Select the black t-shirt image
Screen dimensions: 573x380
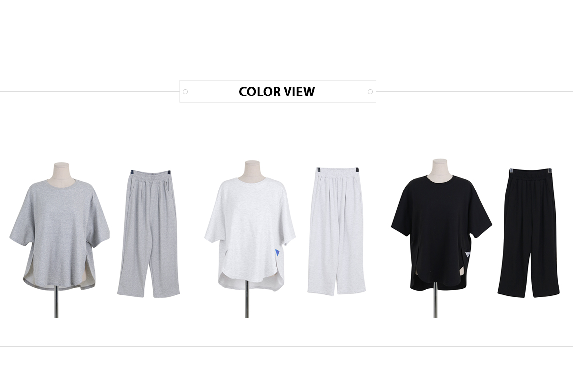[x=441, y=232]
